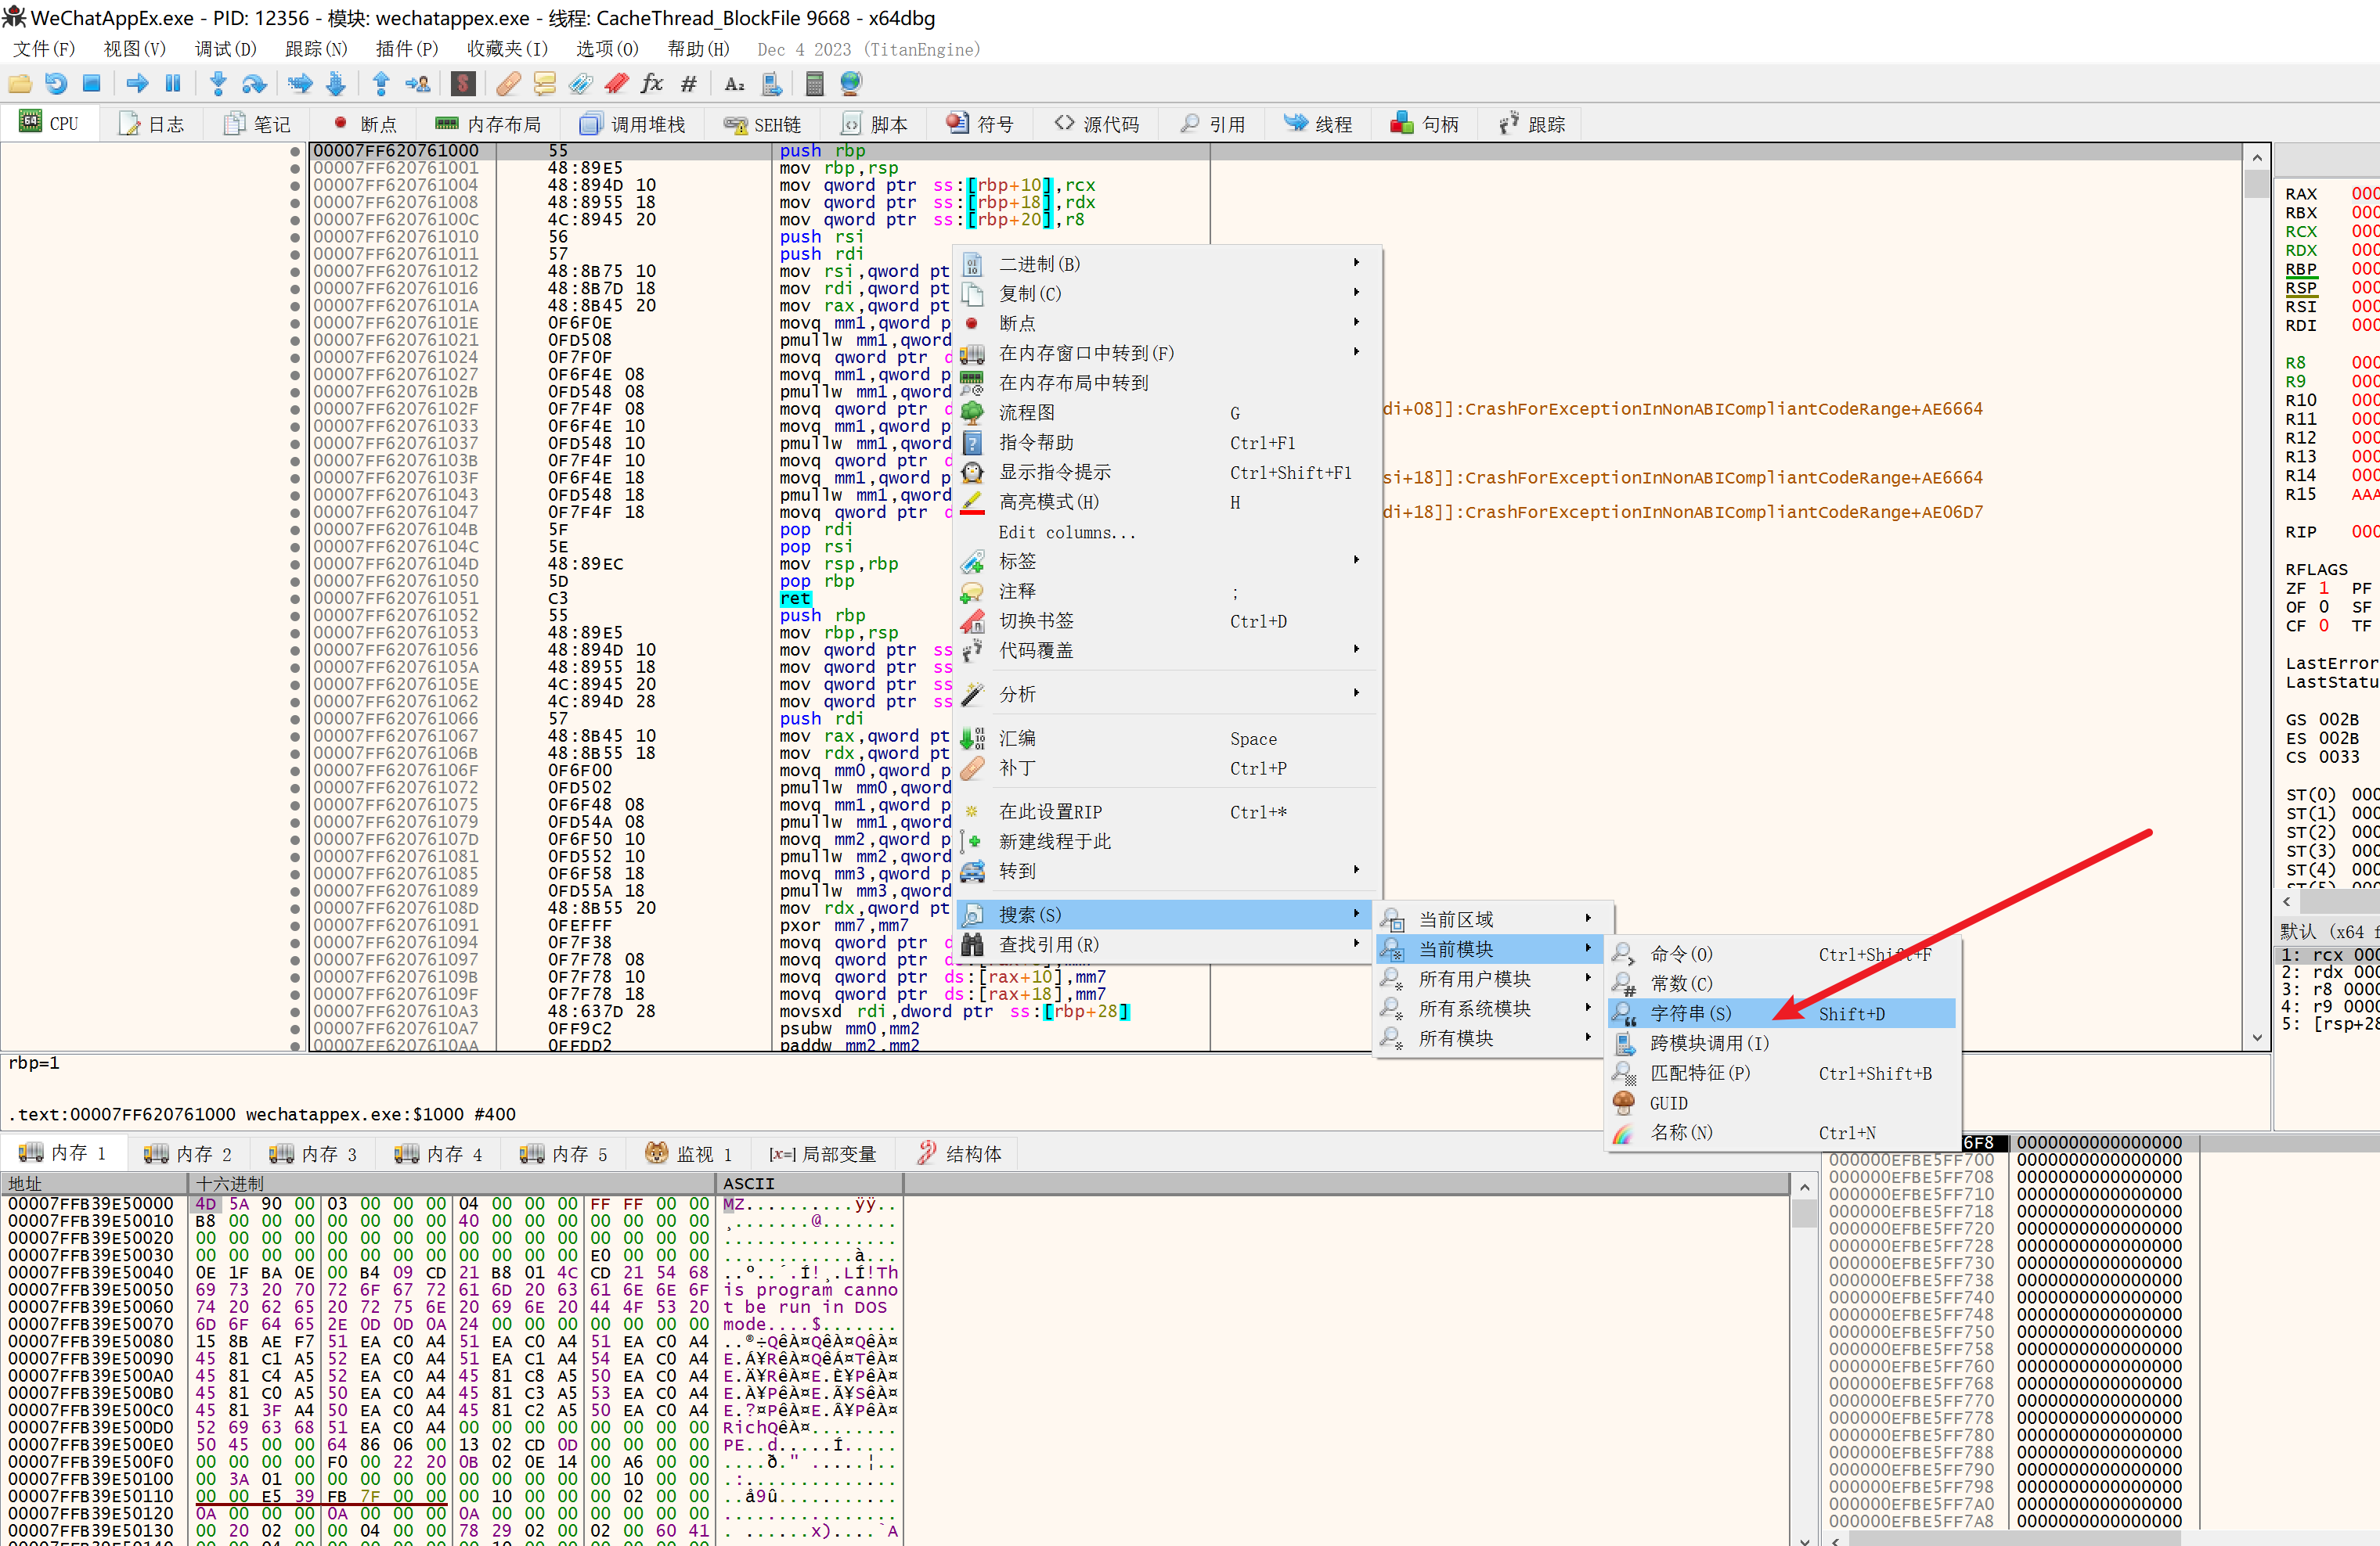This screenshot has width=2380, height=1546.
Task: Click the String references Az icon
Action: point(734,84)
